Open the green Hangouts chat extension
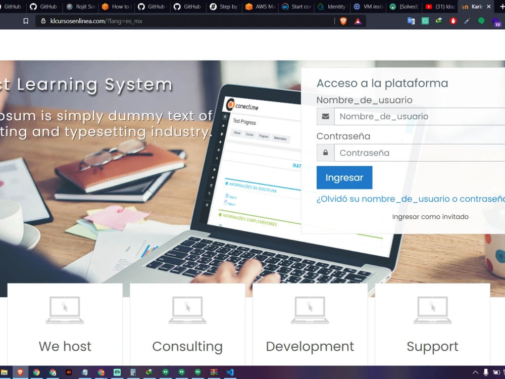 tap(481, 21)
